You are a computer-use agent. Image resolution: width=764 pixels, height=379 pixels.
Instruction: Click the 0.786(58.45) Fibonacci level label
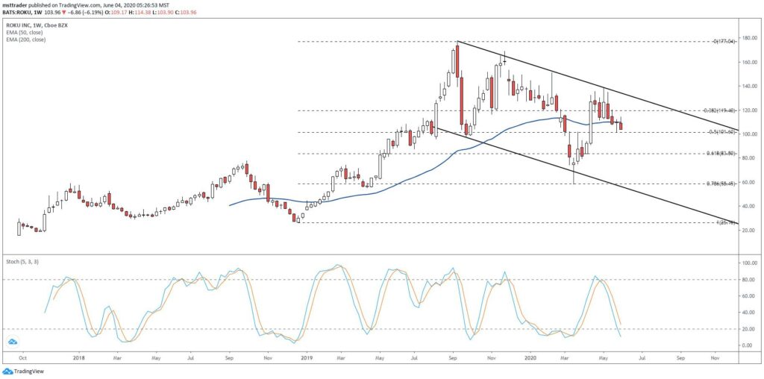(721, 184)
